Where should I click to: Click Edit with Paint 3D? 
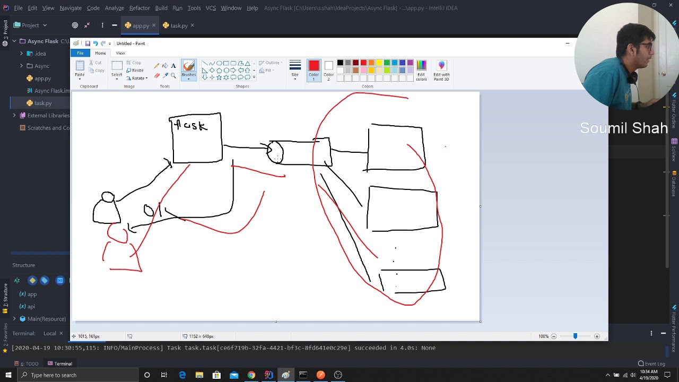pos(441,70)
